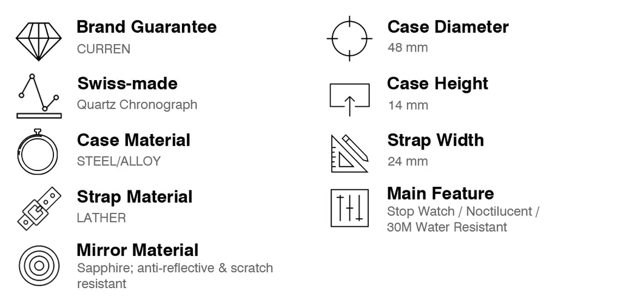Click the concentric circles mirror icon

(x=39, y=266)
